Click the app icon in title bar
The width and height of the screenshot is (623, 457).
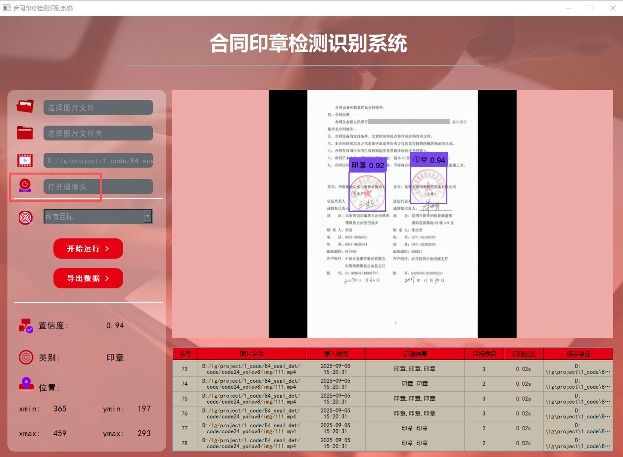[x=6, y=8]
